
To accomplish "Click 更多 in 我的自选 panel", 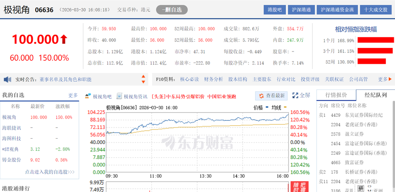I will point(73,96).
